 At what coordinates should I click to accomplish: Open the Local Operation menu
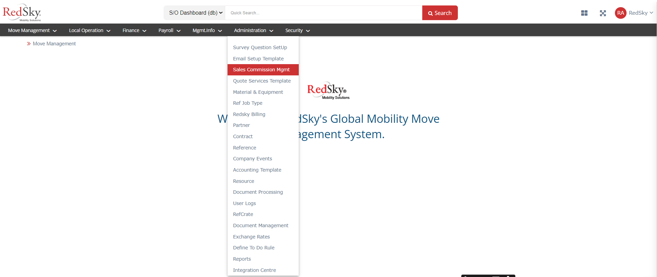(x=90, y=30)
